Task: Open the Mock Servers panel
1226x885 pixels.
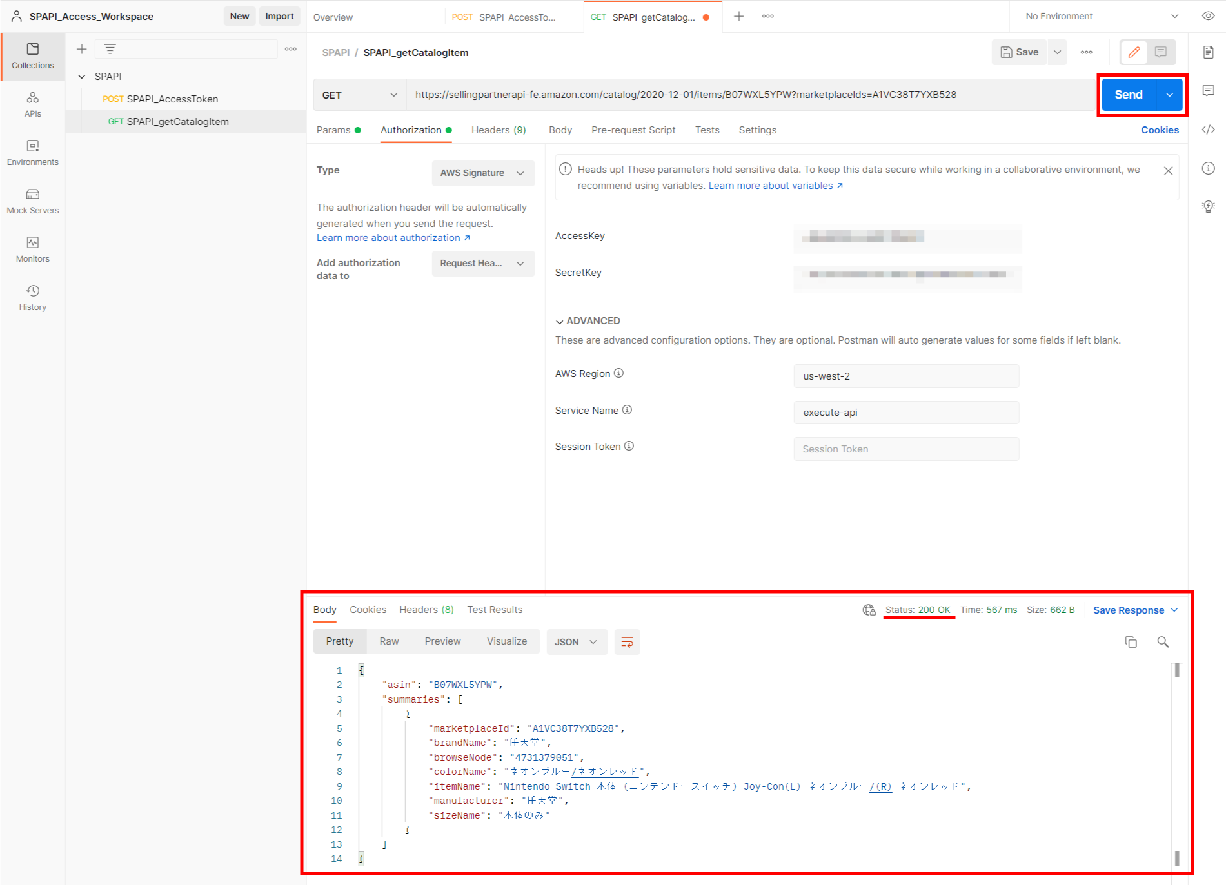Action: pyautogui.click(x=32, y=201)
